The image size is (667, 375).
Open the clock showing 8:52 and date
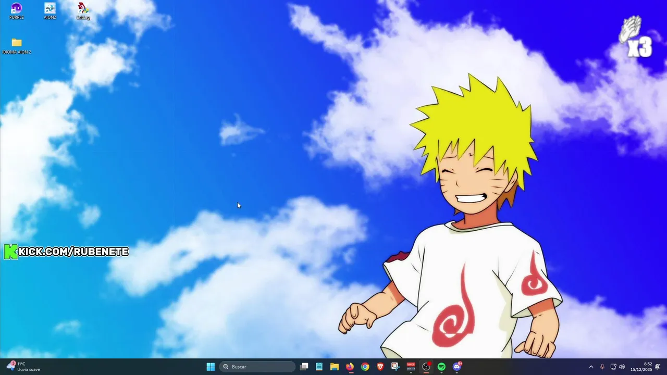(x=641, y=367)
